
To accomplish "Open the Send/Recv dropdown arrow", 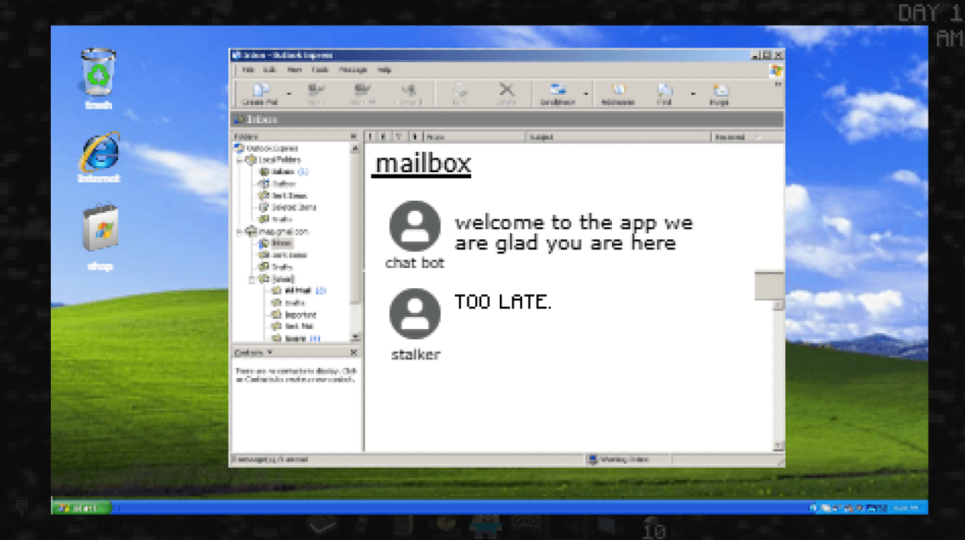I will [x=586, y=94].
